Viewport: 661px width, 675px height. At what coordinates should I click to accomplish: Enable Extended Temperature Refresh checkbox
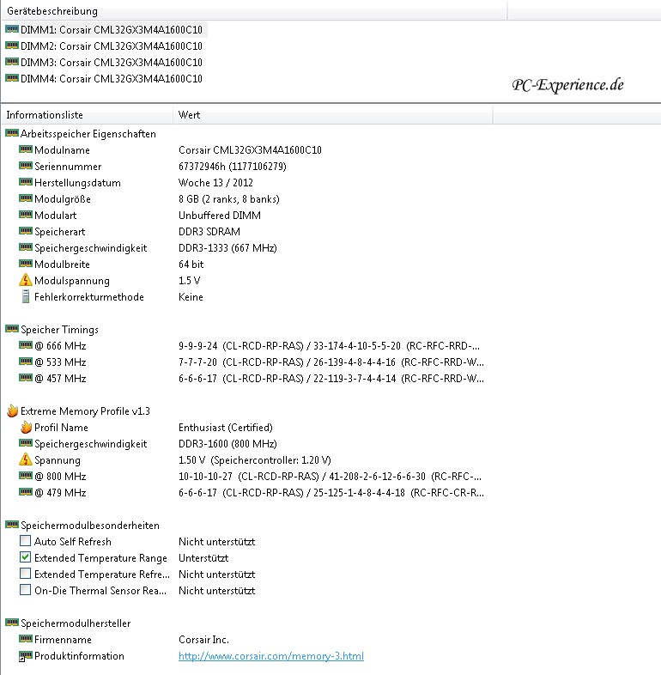[26, 575]
